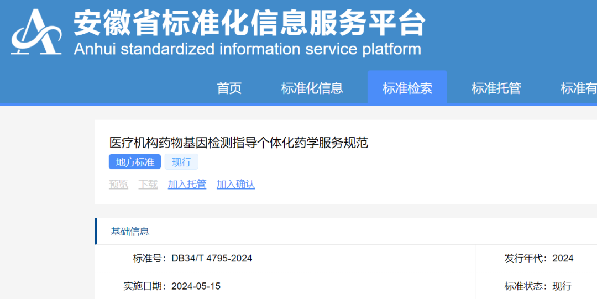Click the 下载 download link
The height and width of the screenshot is (299, 597).
148,185
